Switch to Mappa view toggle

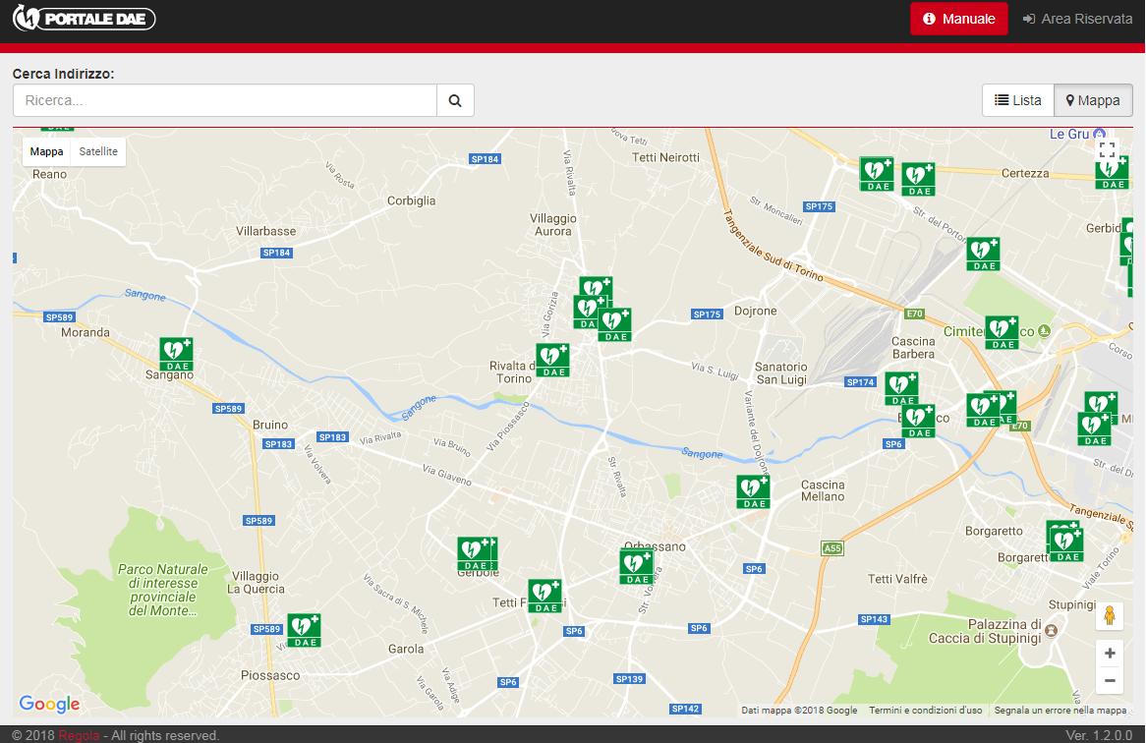point(1093,100)
